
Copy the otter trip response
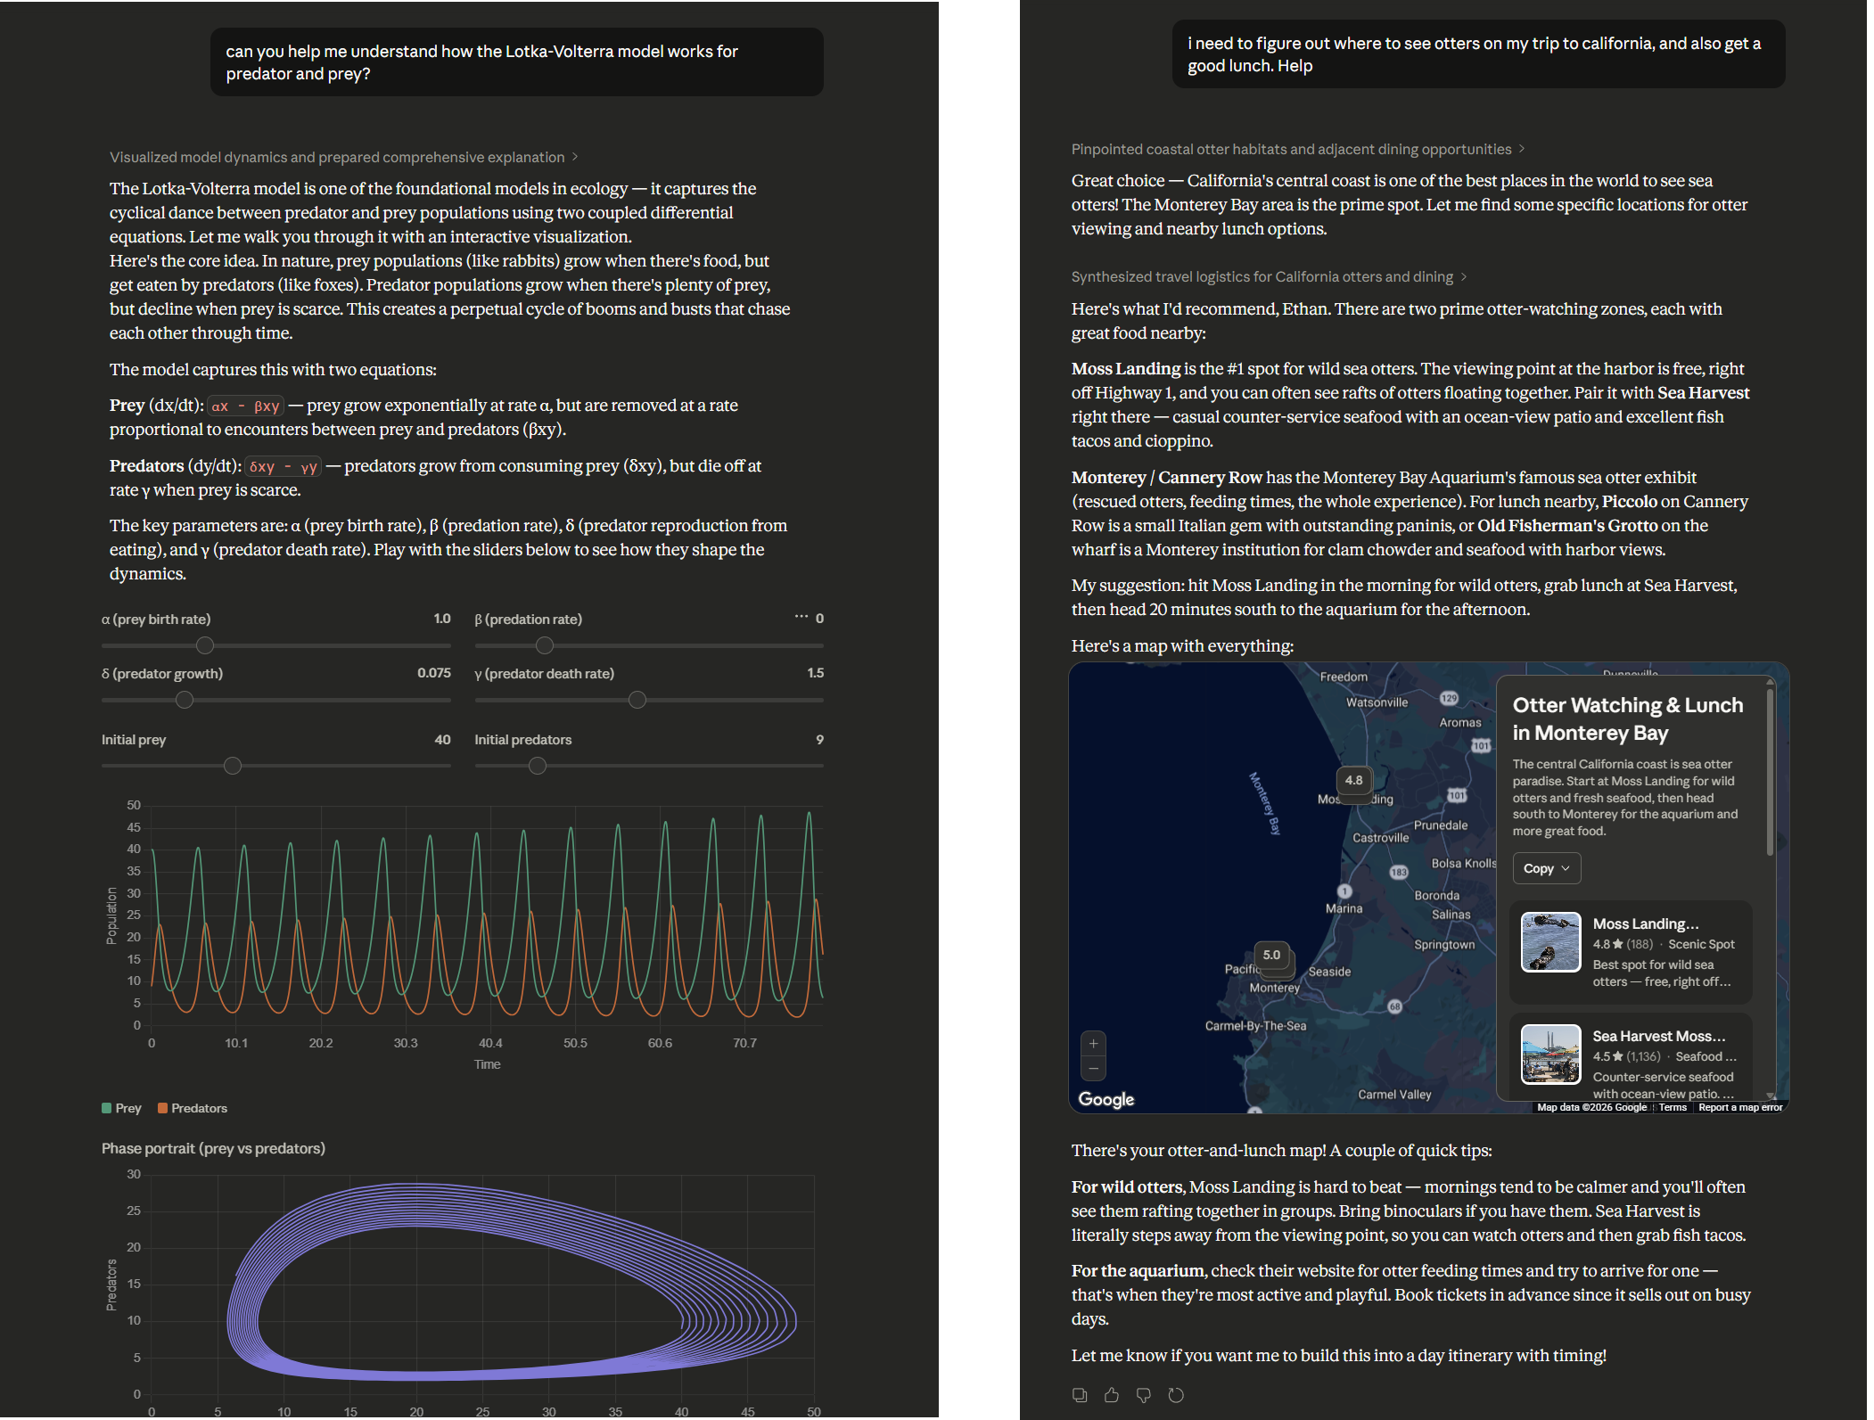point(1080,1395)
